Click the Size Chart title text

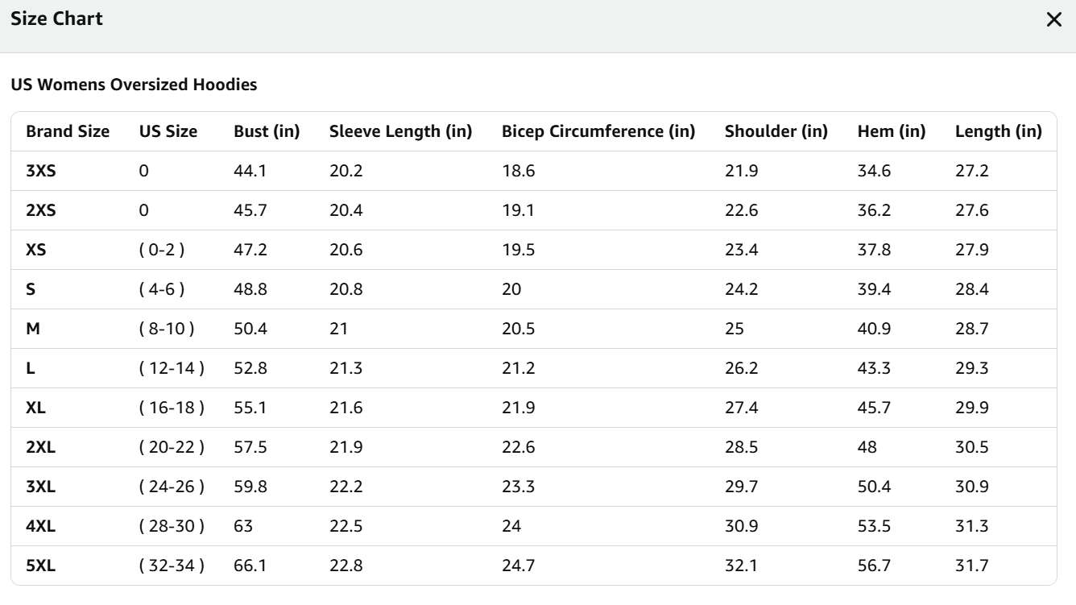coord(56,19)
